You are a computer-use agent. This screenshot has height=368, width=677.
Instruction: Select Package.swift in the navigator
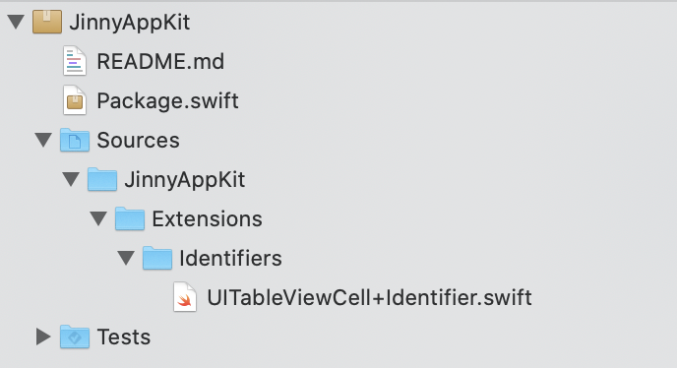click(167, 101)
